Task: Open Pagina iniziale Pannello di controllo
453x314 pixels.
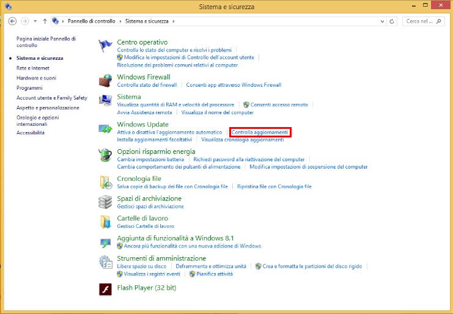Action: (46, 42)
